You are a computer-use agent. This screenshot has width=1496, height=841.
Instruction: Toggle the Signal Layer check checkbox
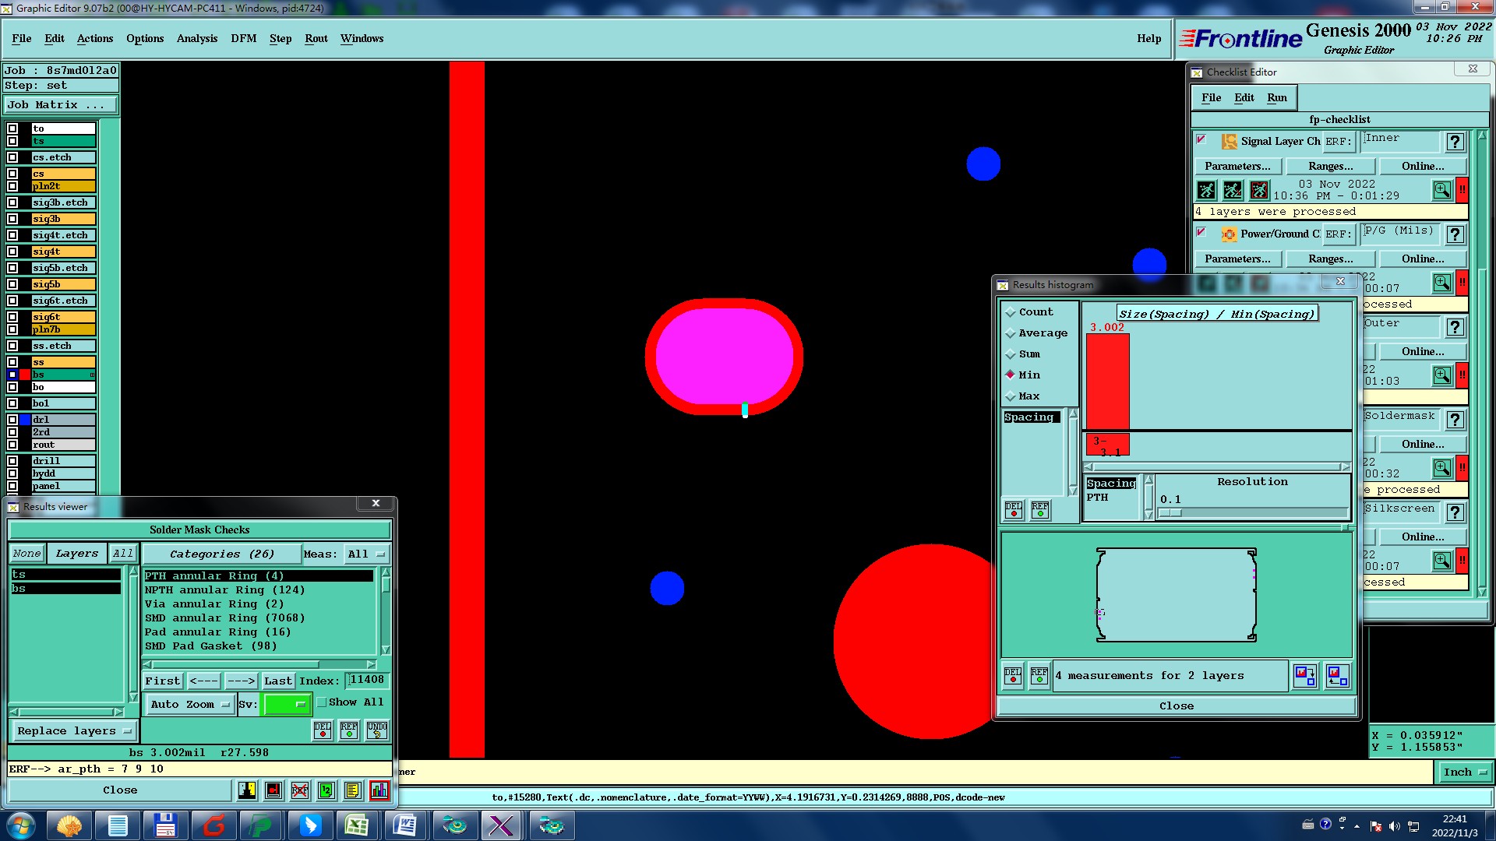(1201, 139)
